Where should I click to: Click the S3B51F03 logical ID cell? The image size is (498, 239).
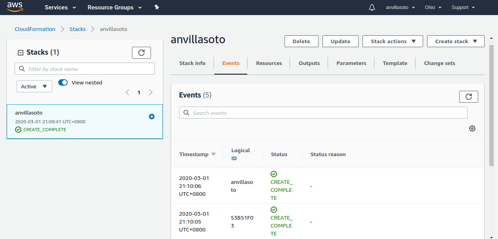pos(242,222)
